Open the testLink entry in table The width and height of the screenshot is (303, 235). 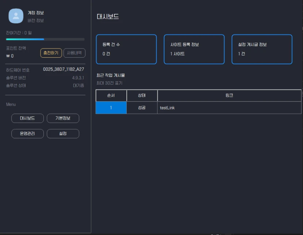tap(167, 108)
